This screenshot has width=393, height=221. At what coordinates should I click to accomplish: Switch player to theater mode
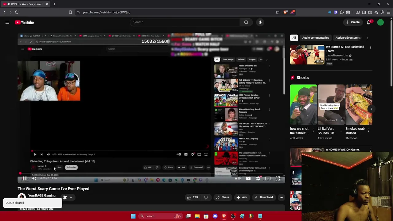pyautogui.click(x=268, y=178)
